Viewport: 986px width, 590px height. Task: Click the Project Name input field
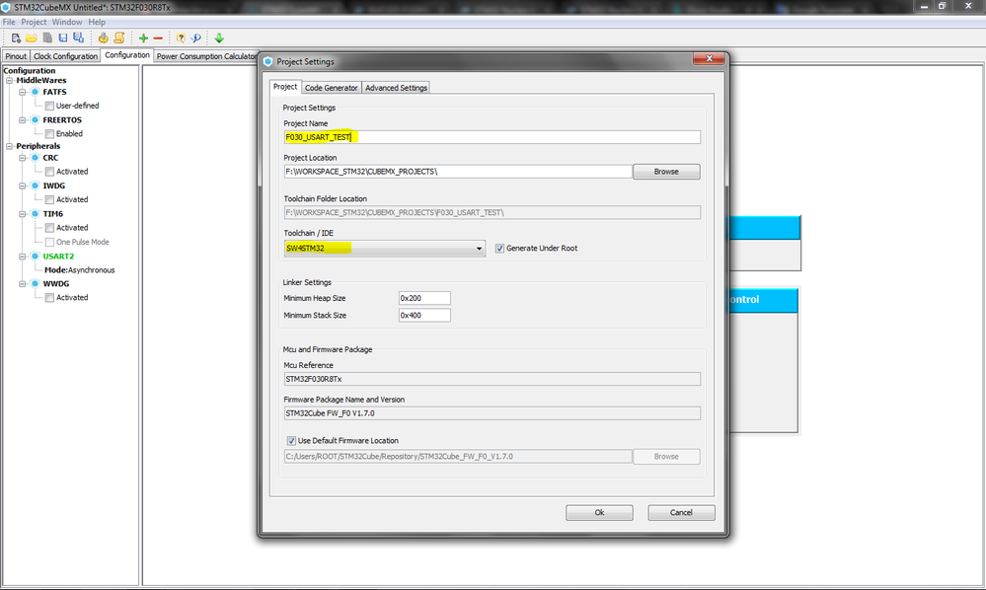[x=493, y=137]
